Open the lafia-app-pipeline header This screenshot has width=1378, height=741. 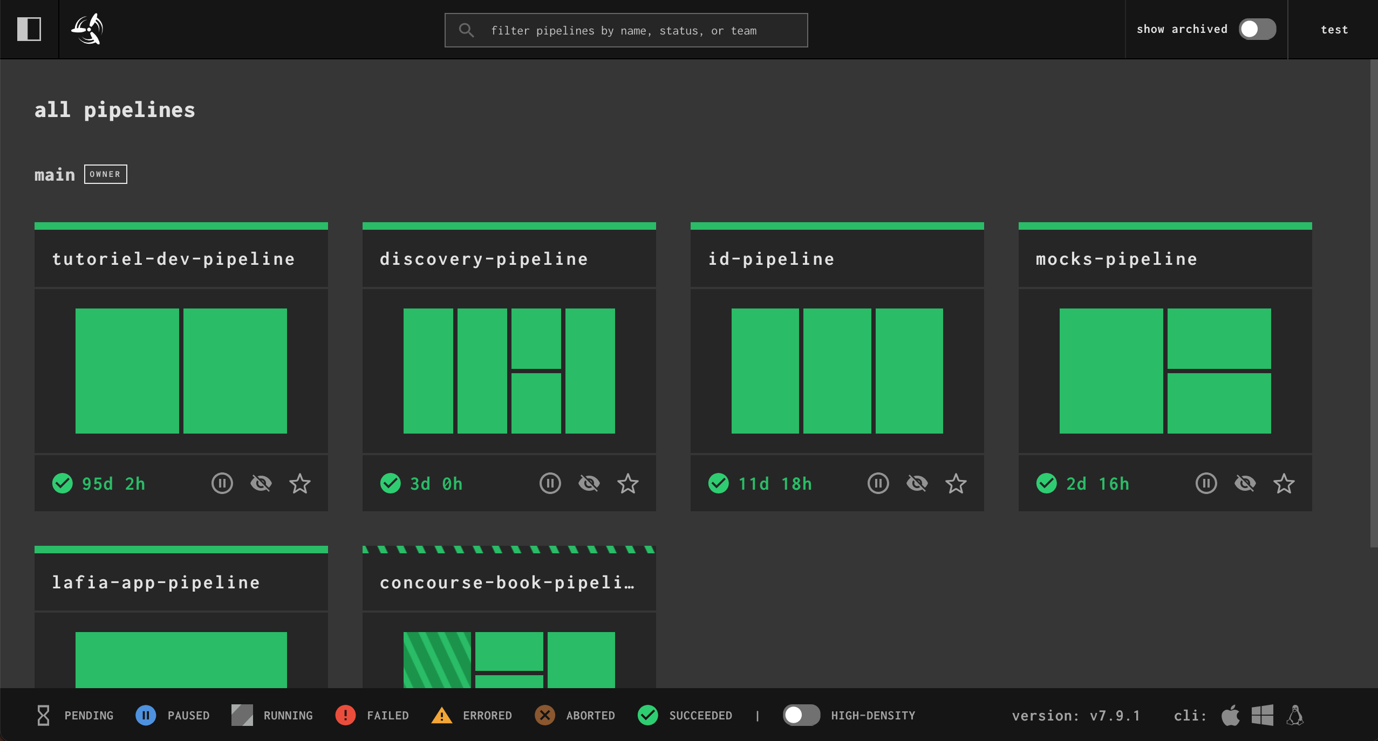pos(156,583)
